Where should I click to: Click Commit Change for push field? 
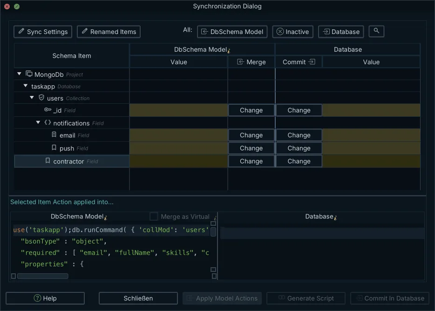[299, 148]
